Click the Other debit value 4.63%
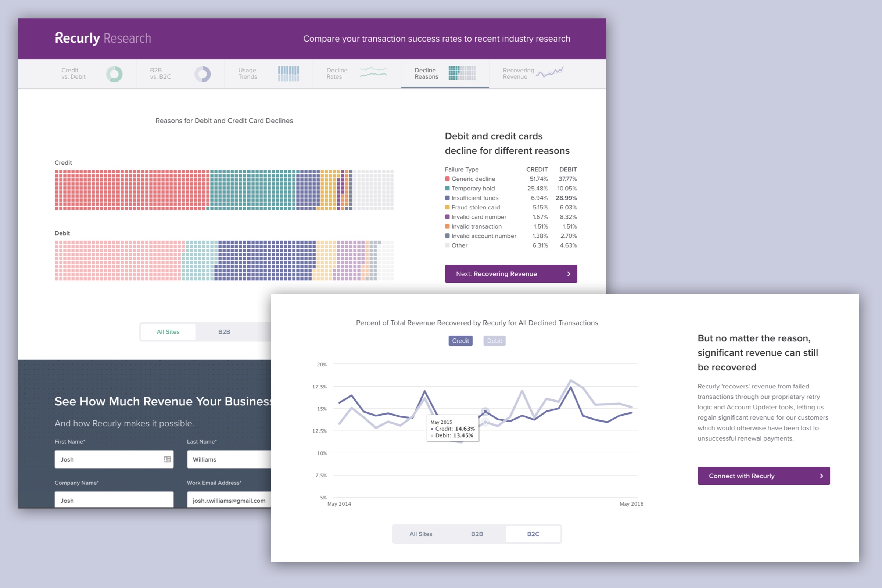 568,245
